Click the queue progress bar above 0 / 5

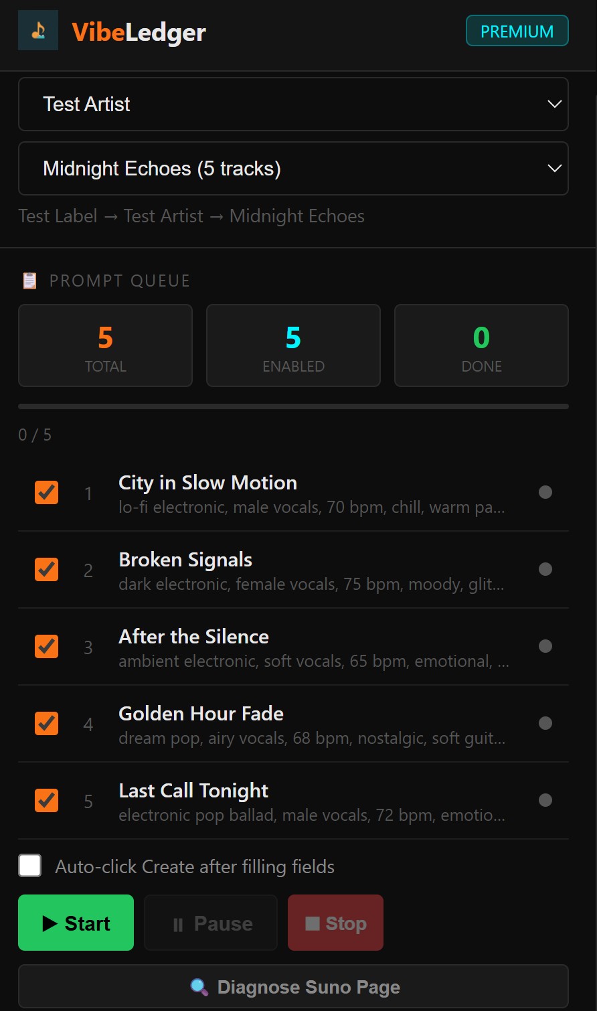tap(293, 406)
